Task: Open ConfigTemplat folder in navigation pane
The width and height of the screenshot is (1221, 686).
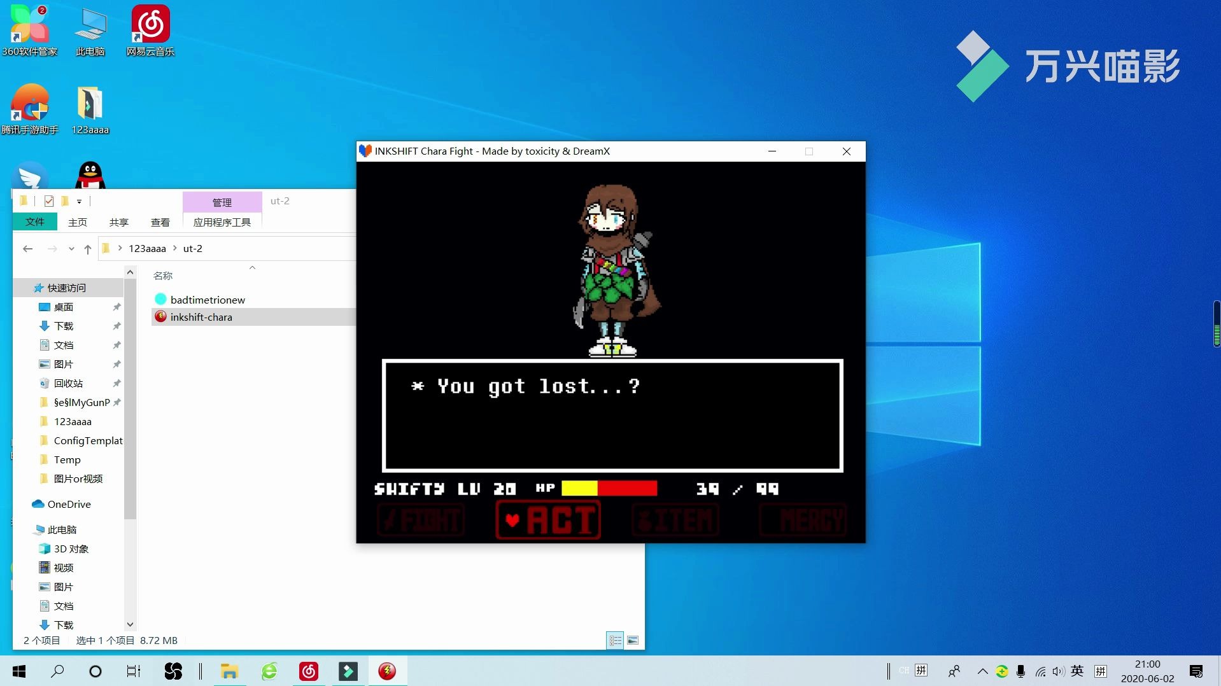Action: [x=88, y=440]
